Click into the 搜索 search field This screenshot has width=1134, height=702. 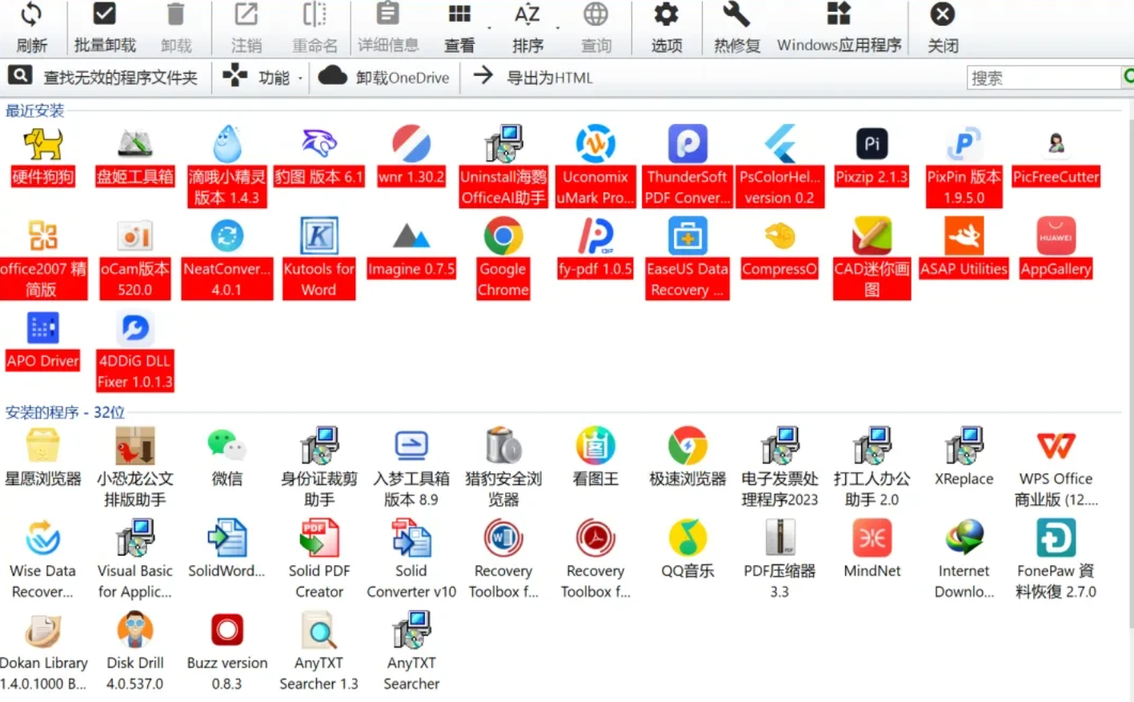tap(1040, 78)
